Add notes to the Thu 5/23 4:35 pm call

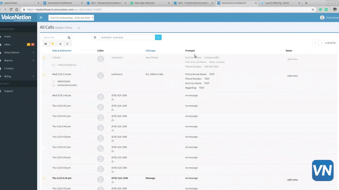(x=292, y=180)
